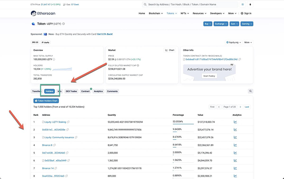Expand the Resources dropdown menu
The image size is (284, 179).
pos(199,13)
